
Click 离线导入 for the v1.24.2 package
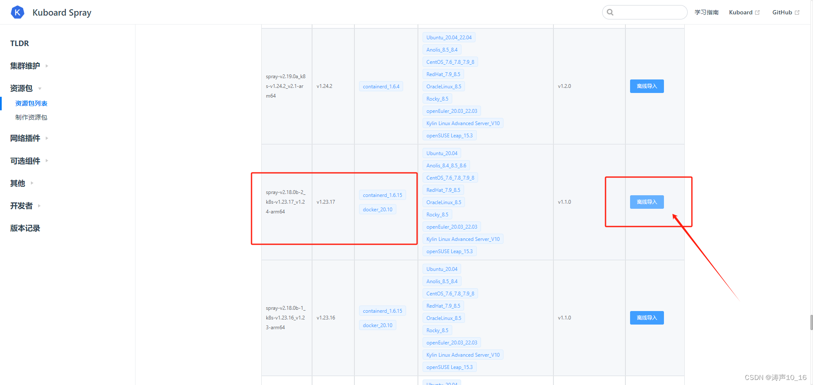647,86
